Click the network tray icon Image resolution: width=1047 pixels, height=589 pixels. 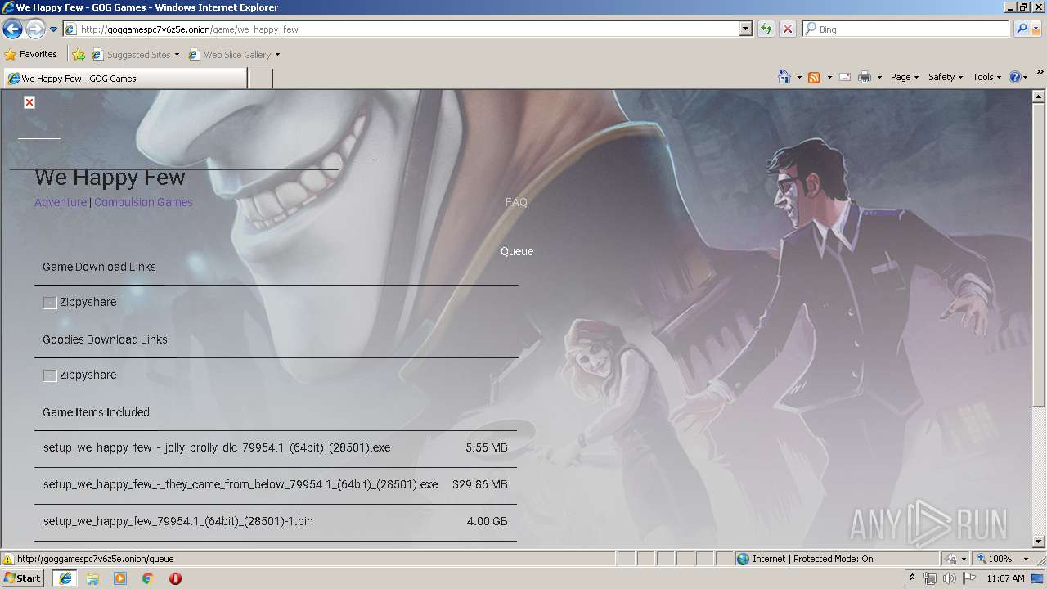pyautogui.click(x=930, y=578)
